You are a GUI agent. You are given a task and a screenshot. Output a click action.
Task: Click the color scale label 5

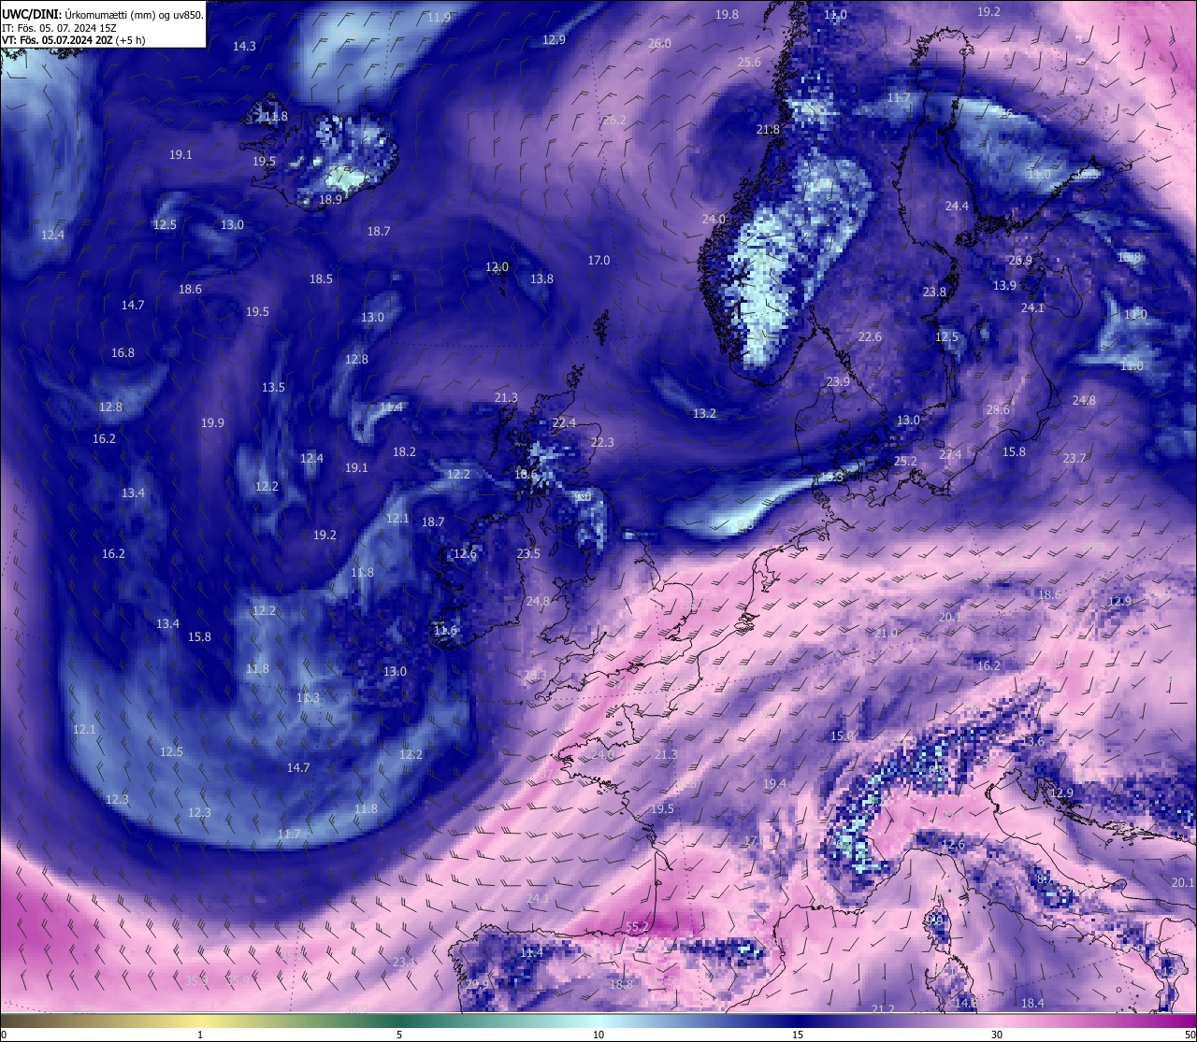399,1035
